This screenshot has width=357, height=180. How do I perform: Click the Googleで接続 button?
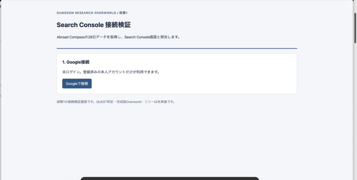coord(77,84)
